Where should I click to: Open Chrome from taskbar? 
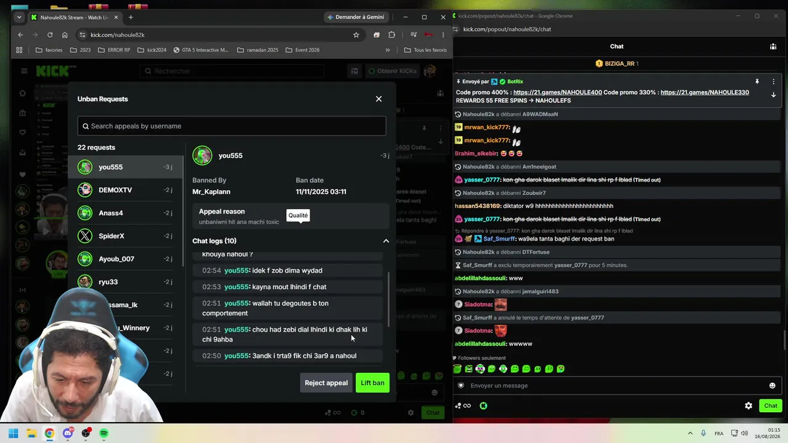click(x=49, y=434)
